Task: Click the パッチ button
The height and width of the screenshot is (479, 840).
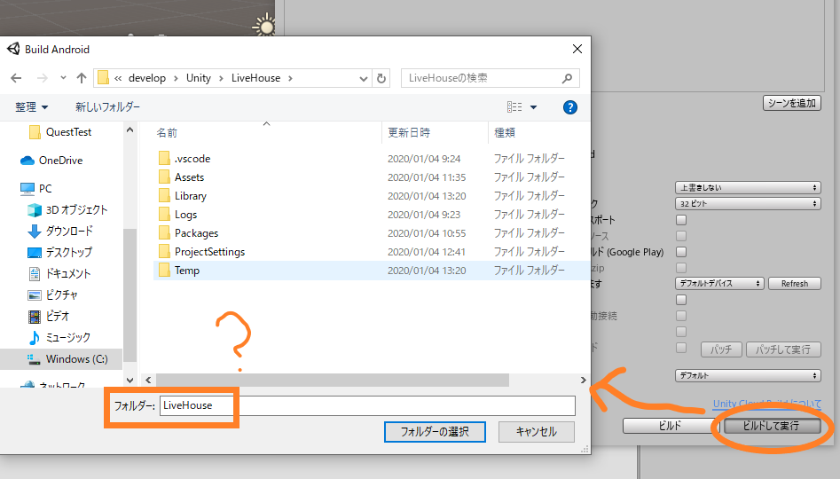Action: [721, 349]
